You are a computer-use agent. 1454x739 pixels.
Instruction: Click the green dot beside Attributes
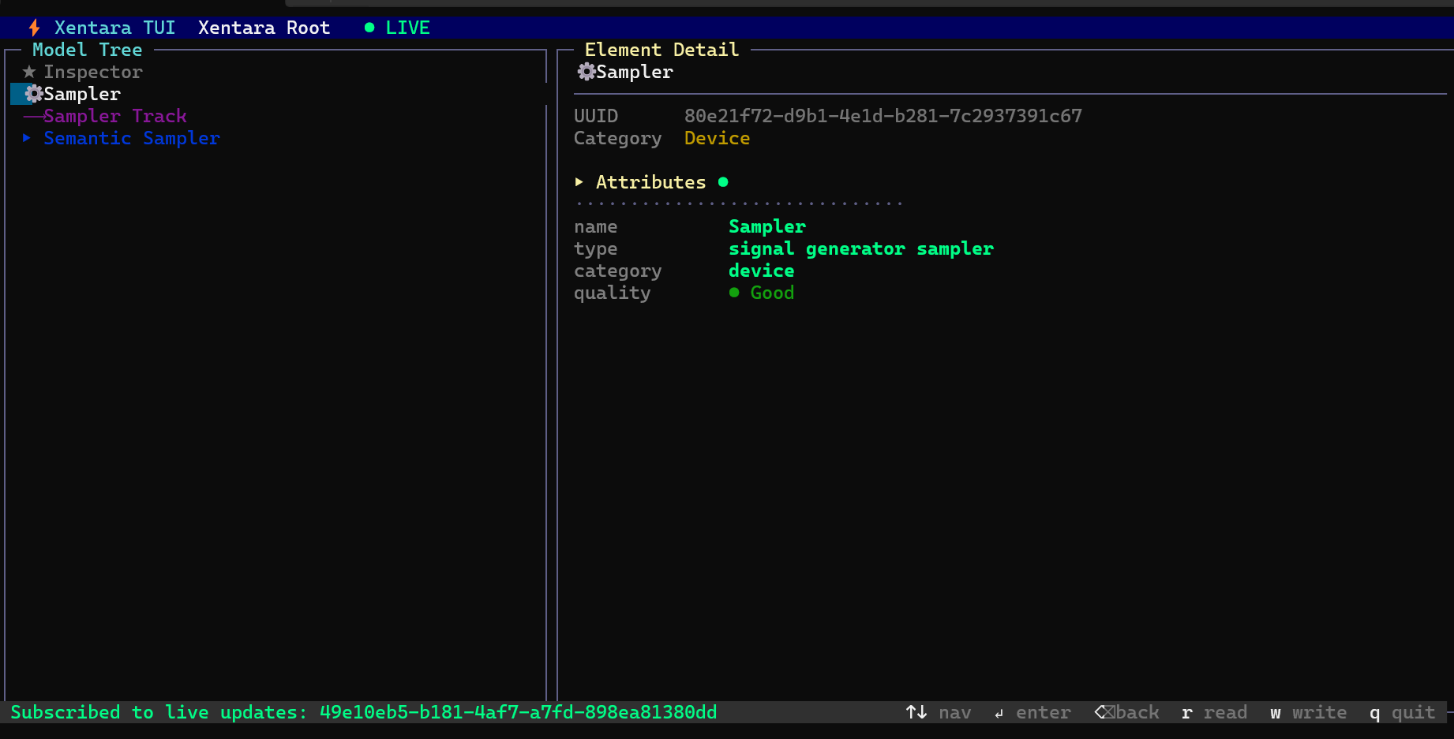tap(723, 182)
